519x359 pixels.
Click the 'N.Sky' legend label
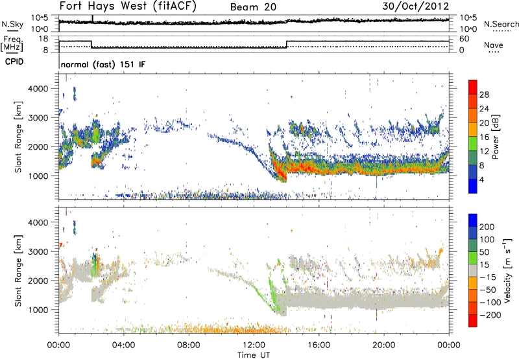[12, 24]
